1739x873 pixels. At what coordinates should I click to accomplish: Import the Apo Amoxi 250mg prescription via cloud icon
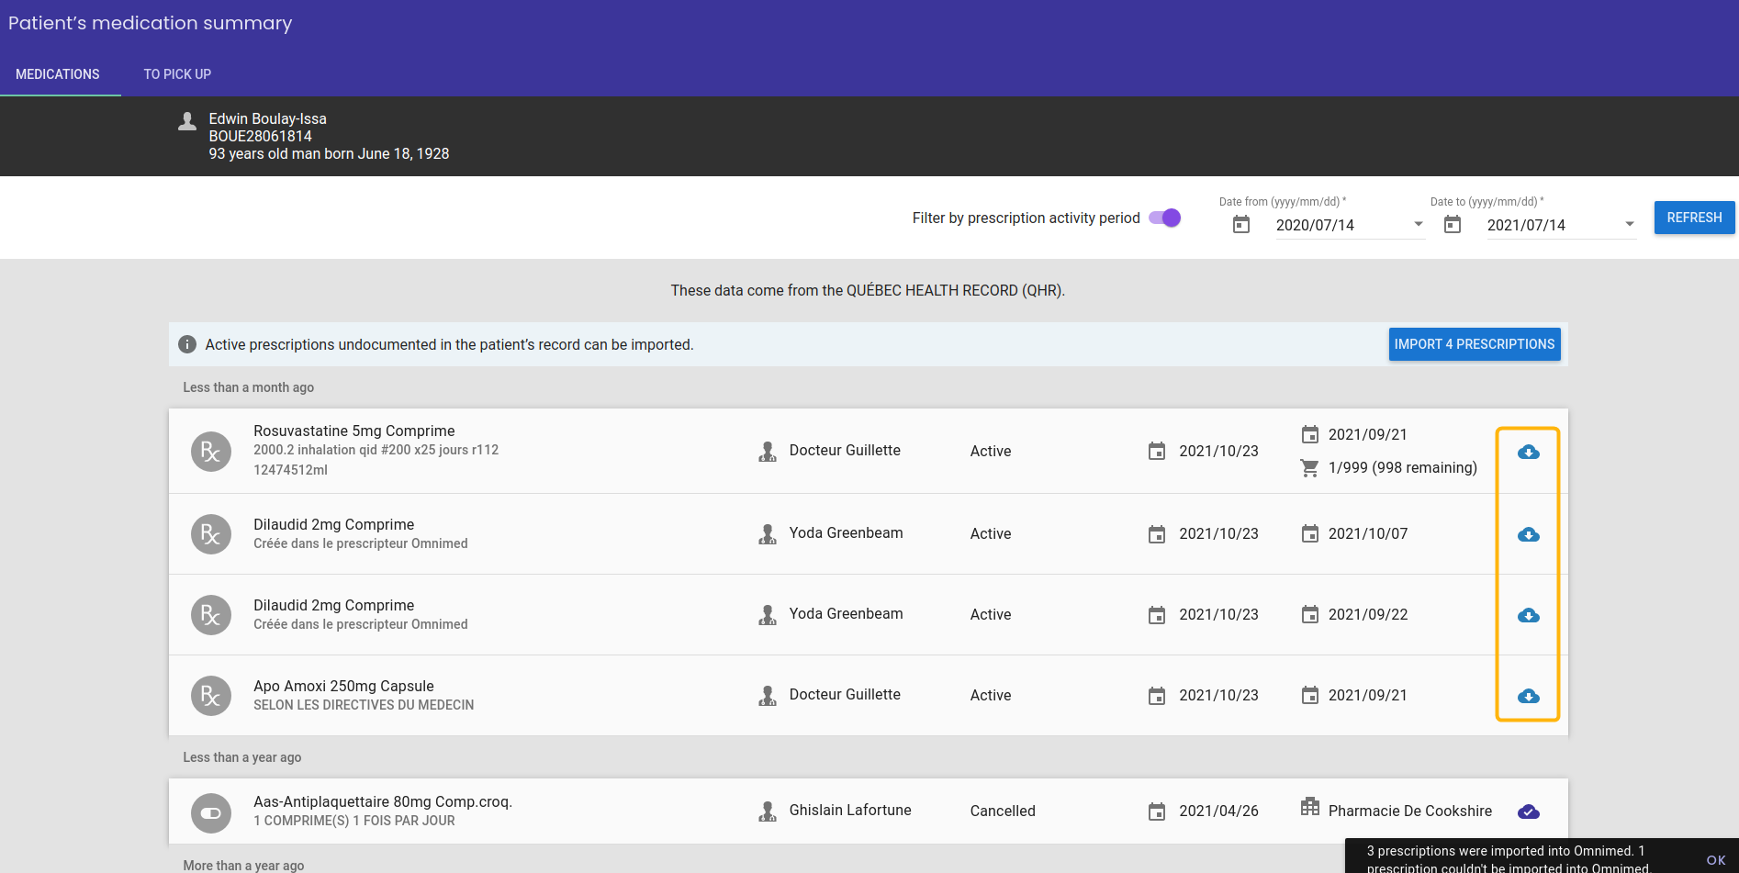click(x=1528, y=696)
